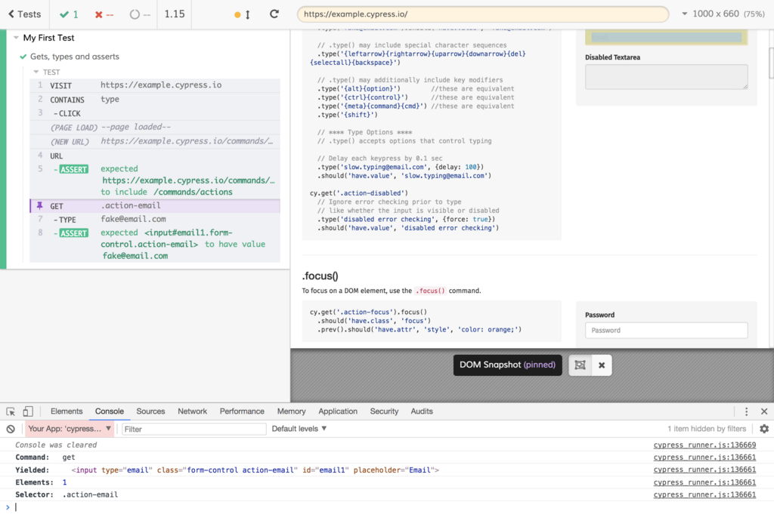
Task: Open the Sources tab
Action: click(x=150, y=411)
